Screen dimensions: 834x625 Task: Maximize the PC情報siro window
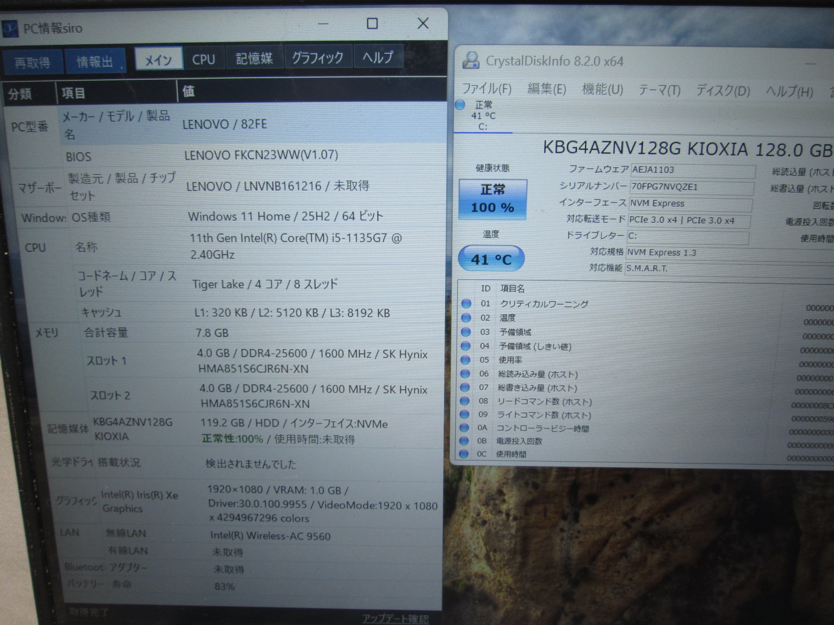(x=372, y=23)
